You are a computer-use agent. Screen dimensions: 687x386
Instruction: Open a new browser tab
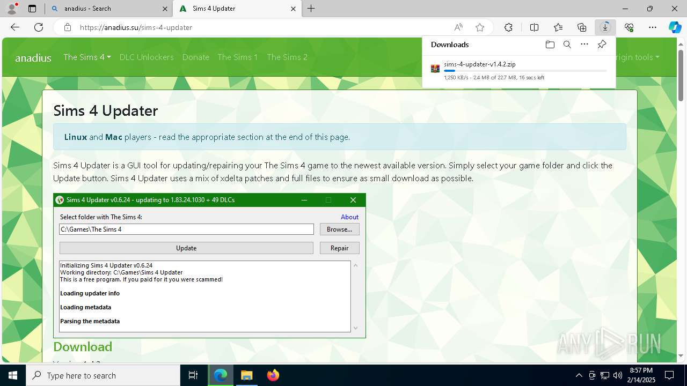[x=311, y=9]
